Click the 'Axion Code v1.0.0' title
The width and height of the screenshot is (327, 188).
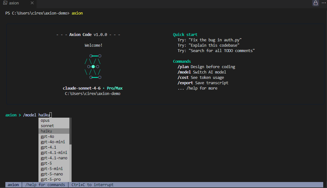tap(88, 35)
